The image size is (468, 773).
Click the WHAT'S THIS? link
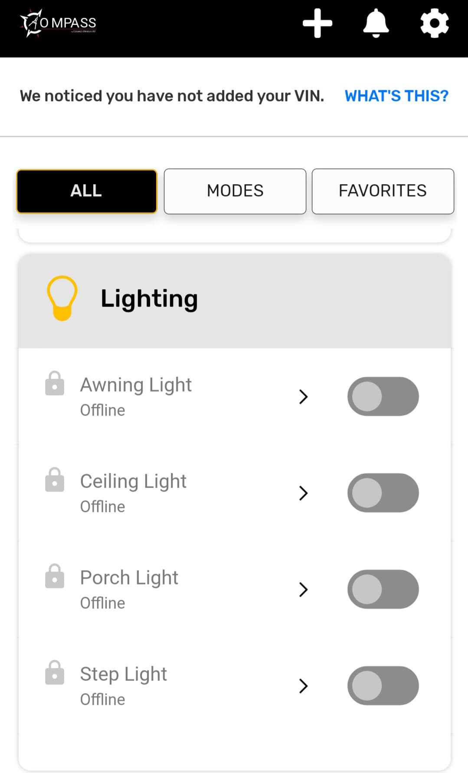[396, 96]
